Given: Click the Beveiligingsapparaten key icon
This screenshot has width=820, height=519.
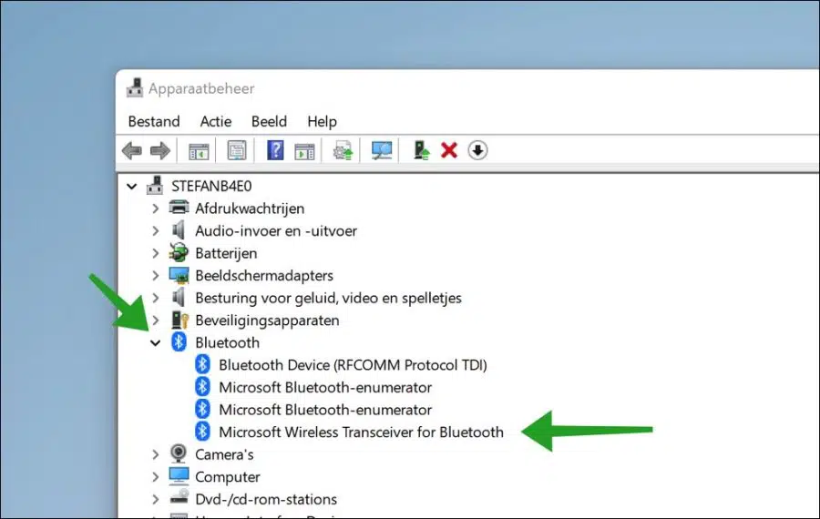Looking at the screenshot, I should coord(179,320).
